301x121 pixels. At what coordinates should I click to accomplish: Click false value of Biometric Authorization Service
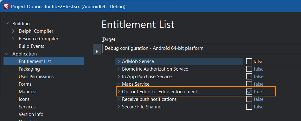coord(259,69)
